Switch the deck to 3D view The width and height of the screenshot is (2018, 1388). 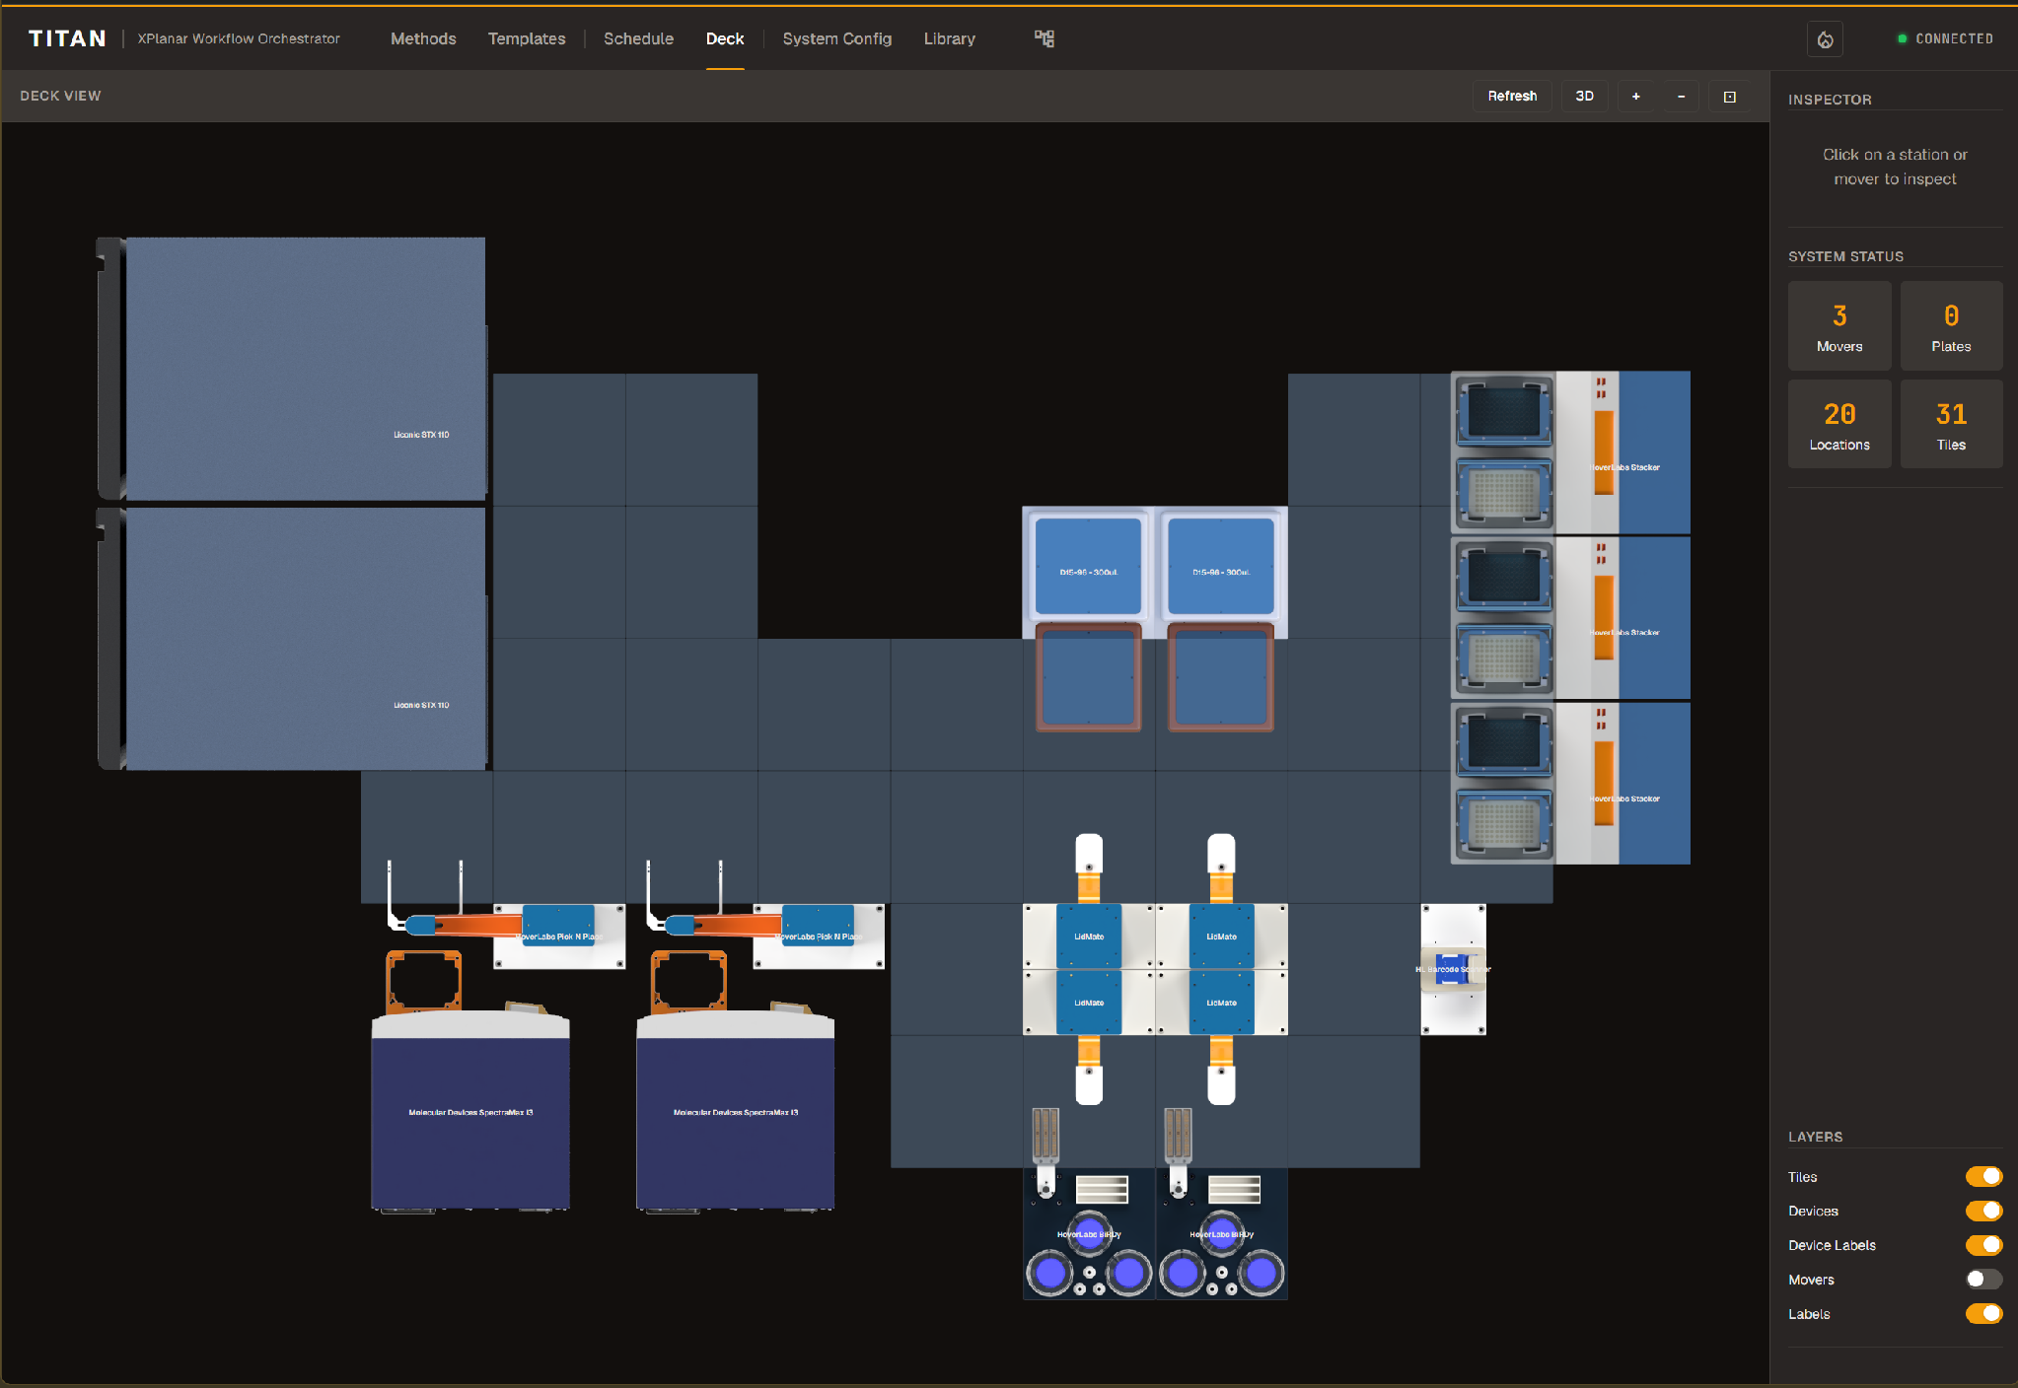1585,97
